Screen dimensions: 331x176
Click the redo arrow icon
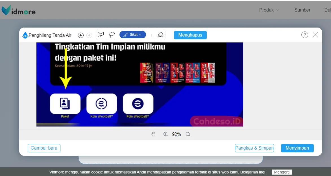point(89,35)
